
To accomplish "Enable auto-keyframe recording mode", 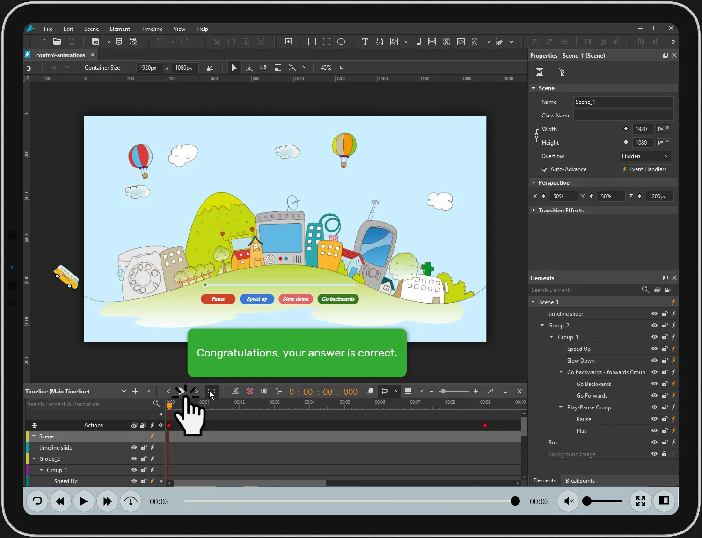I will click(x=250, y=391).
